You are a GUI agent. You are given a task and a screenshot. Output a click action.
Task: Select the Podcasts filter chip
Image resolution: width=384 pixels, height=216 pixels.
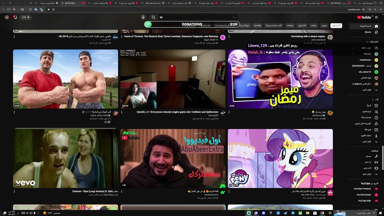tap(289, 25)
